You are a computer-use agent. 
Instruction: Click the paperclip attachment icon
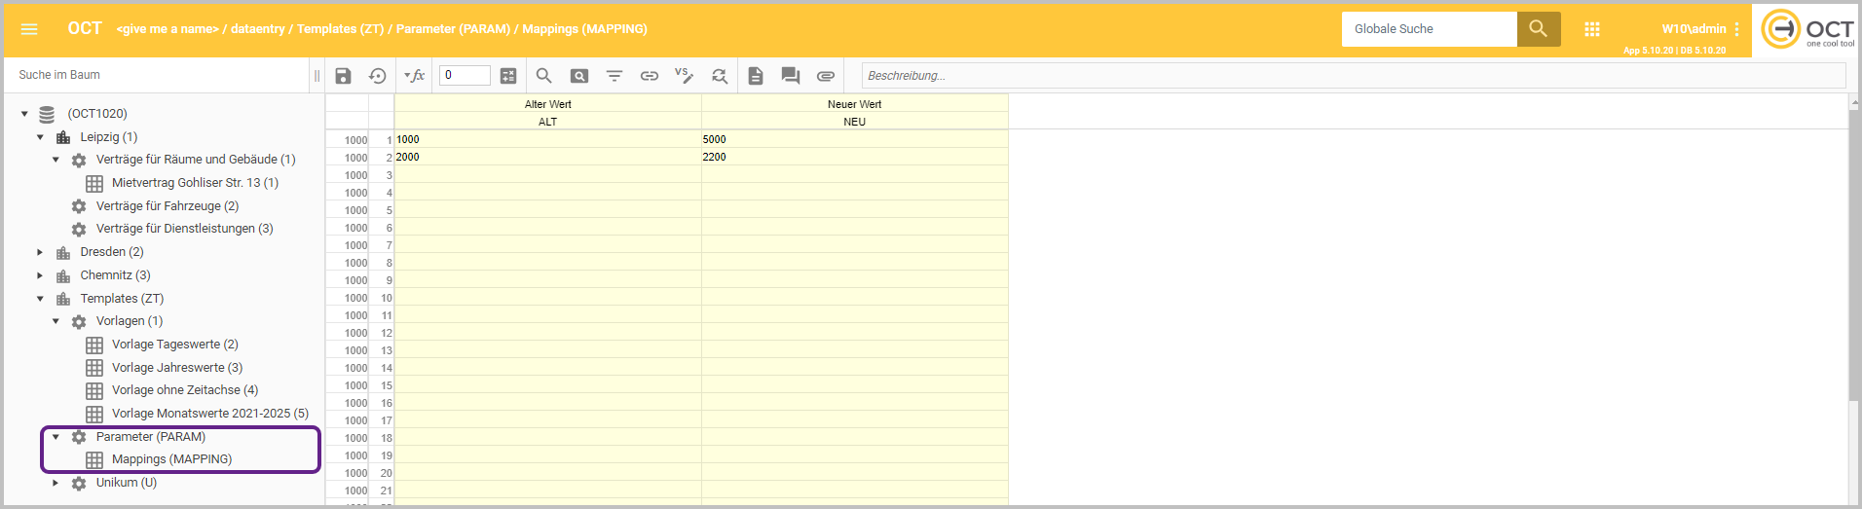pos(826,76)
